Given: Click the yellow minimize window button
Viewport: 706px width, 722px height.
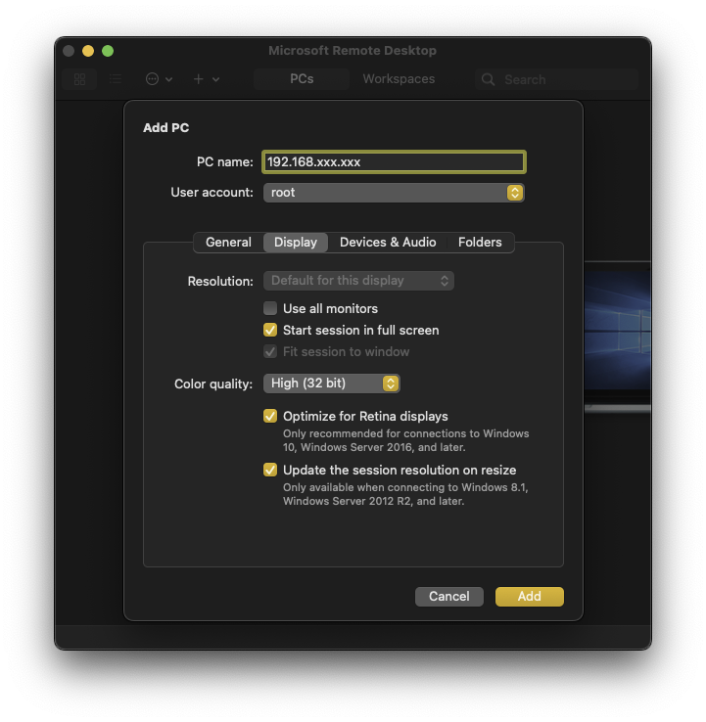Looking at the screenshot, I should point(88,51).
